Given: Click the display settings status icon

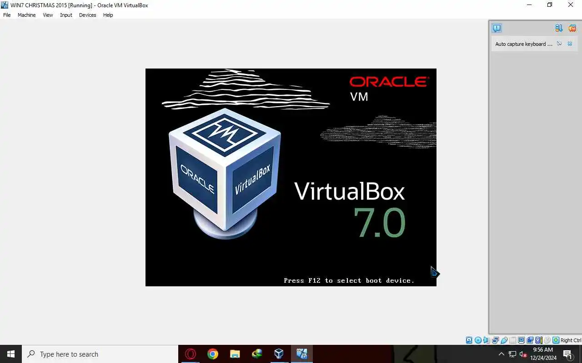Looking at the screenshot, I should coord(522,340).
